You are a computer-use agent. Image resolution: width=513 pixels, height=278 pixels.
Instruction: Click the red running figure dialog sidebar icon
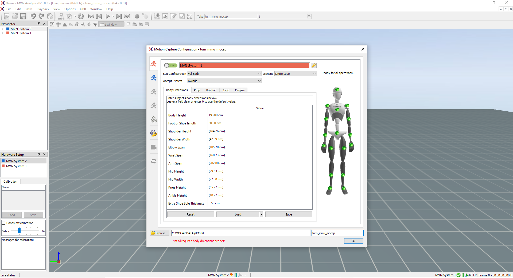pyautogui.click(x=154, y=64)
